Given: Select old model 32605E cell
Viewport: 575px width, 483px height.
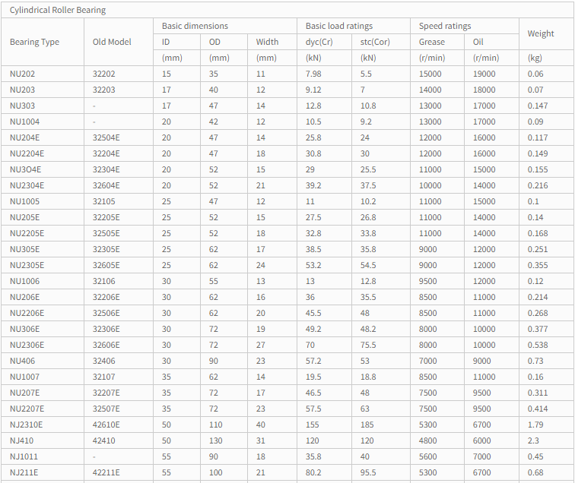Looking at the screenshot, I should click(x=106, y=265).
